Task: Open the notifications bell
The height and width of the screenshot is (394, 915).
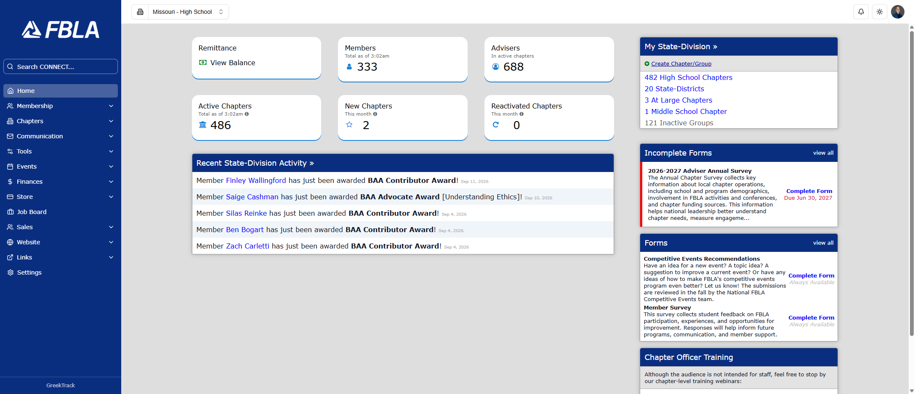Action: click(861, 12)
